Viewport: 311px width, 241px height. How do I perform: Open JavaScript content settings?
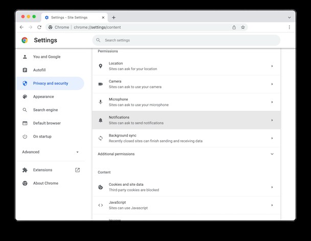[x=186, y=205]
